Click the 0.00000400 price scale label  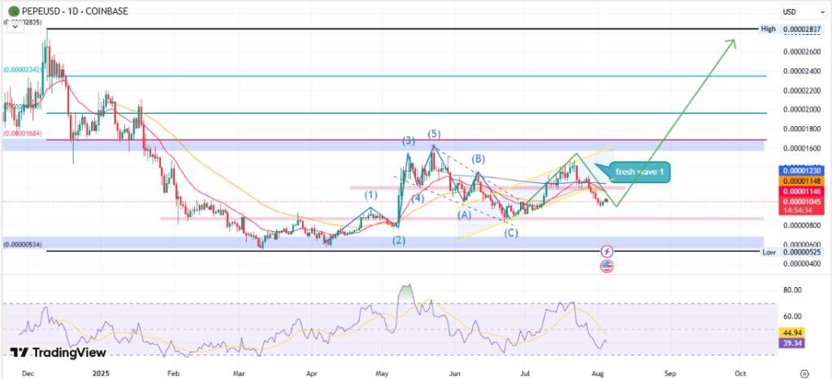point(802,264)
